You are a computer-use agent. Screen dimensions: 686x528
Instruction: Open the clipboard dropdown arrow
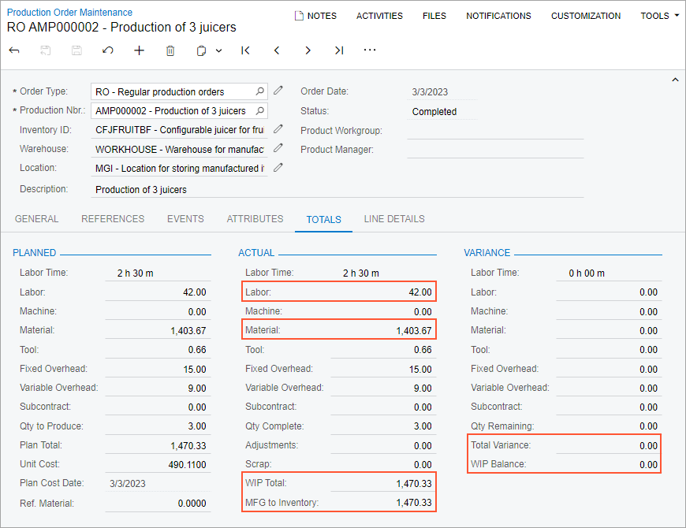click(218, 50)
